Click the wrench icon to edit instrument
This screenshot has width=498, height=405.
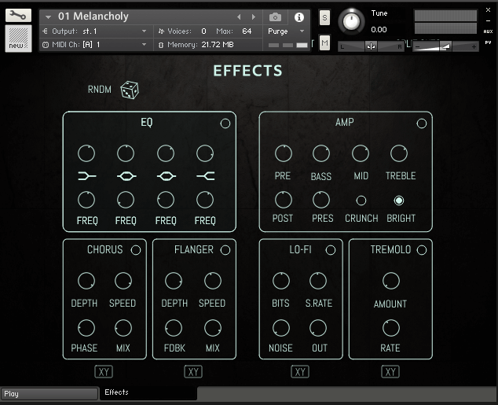pos(18,16)
